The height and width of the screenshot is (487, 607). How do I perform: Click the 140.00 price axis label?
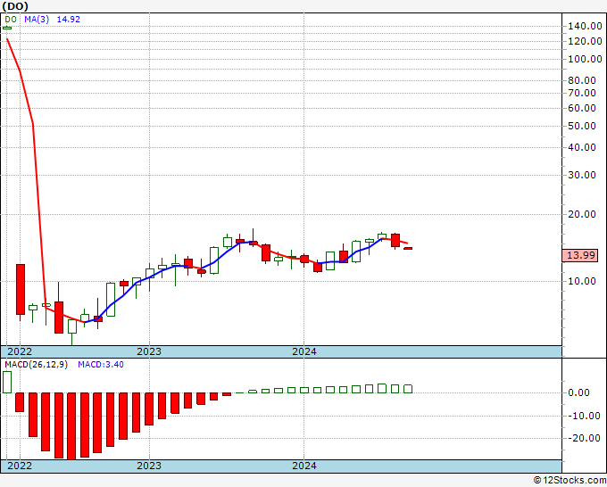(x=585, y=26)
